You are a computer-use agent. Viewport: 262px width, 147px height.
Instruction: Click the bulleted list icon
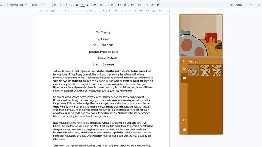click(132, 5)
